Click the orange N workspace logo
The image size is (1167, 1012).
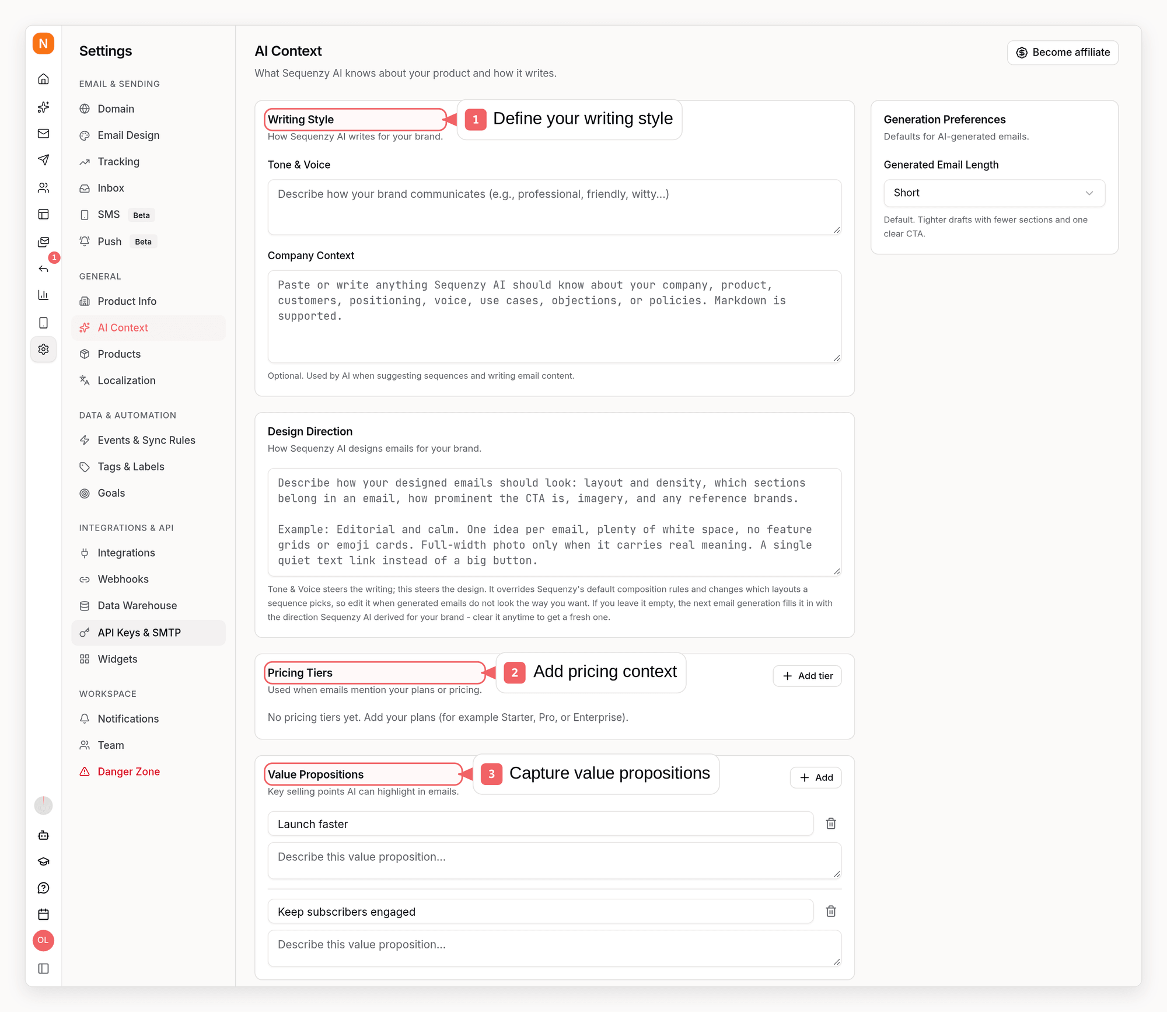point(43,44)
